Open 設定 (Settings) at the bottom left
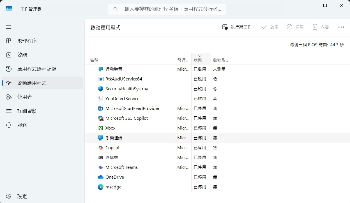 [x=22, y=196]
